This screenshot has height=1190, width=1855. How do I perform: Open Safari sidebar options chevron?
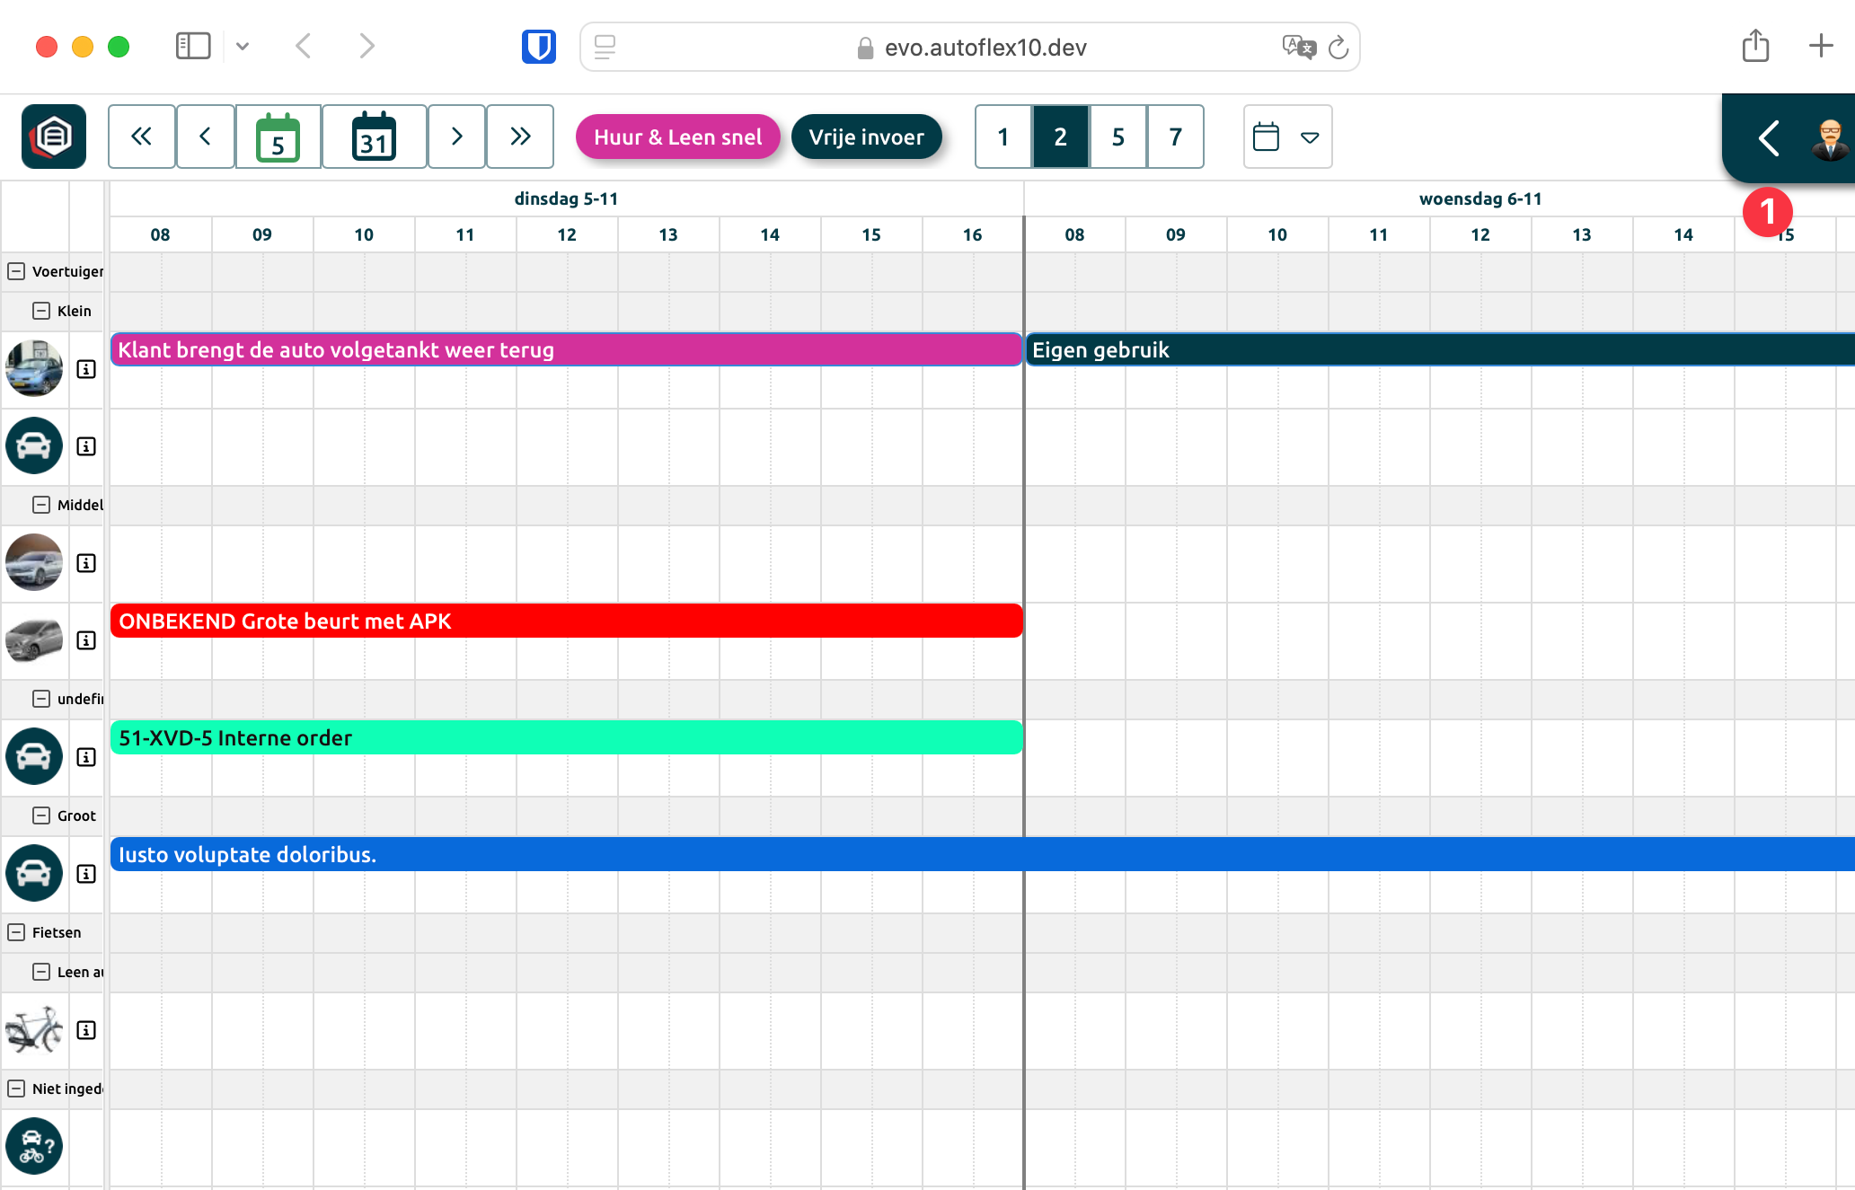(x=243, y=47)
